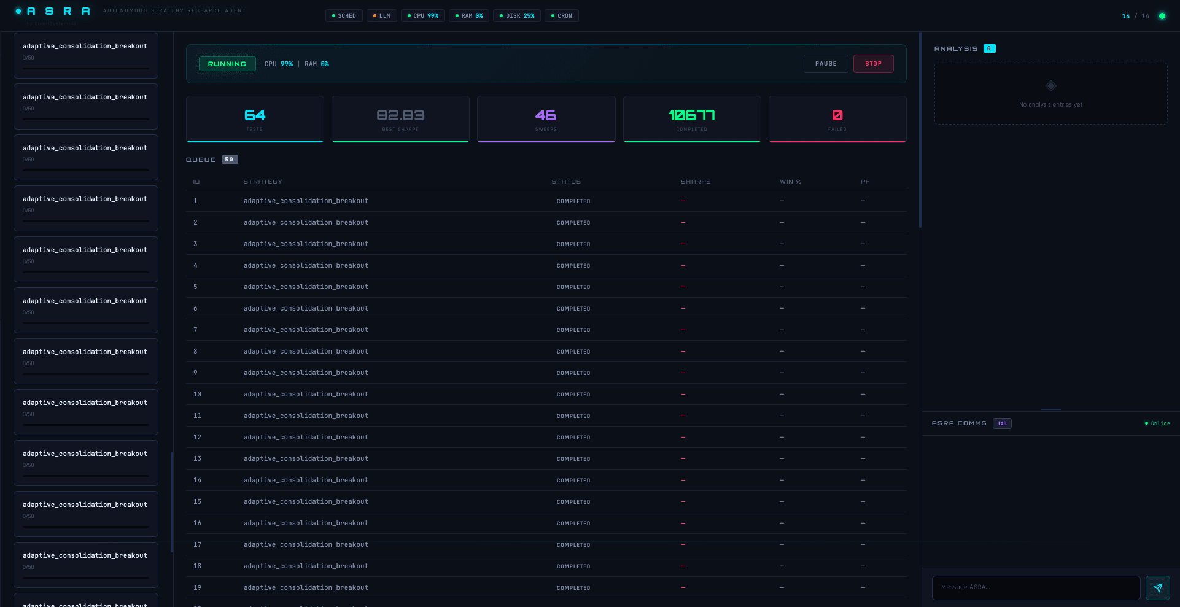Click COMPLETED status in queue row 5

tap(573, 287)
